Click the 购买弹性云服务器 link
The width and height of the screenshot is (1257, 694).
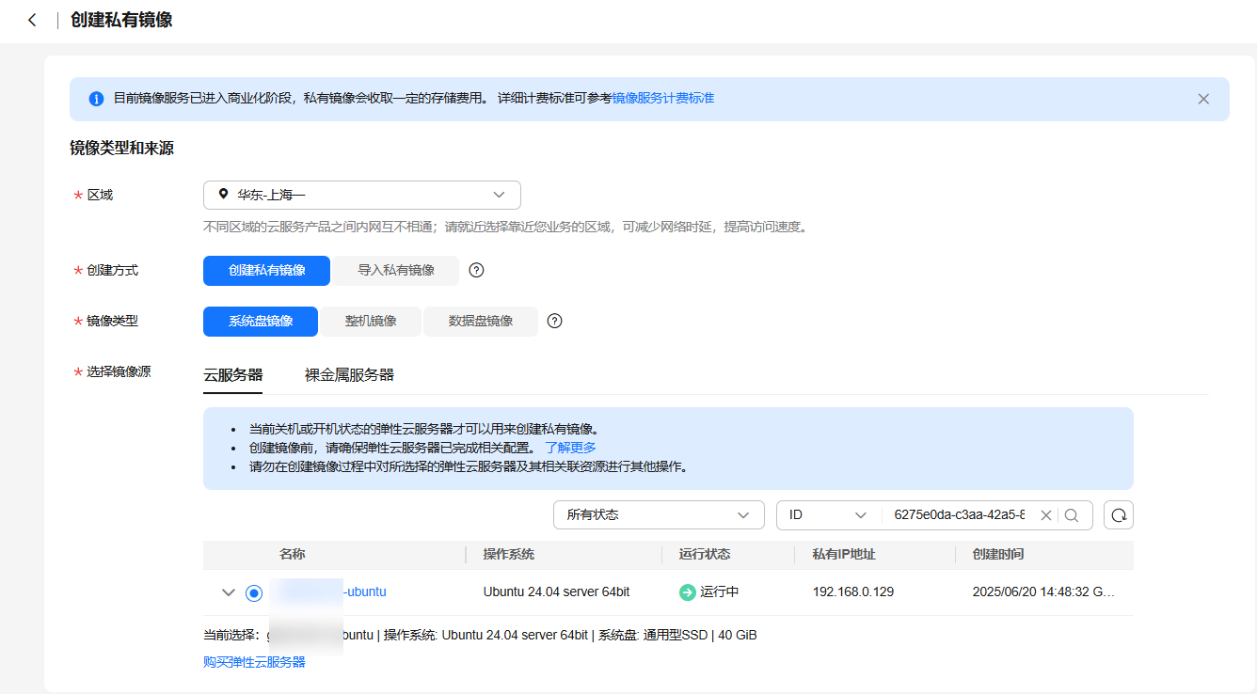click(254, 662)
